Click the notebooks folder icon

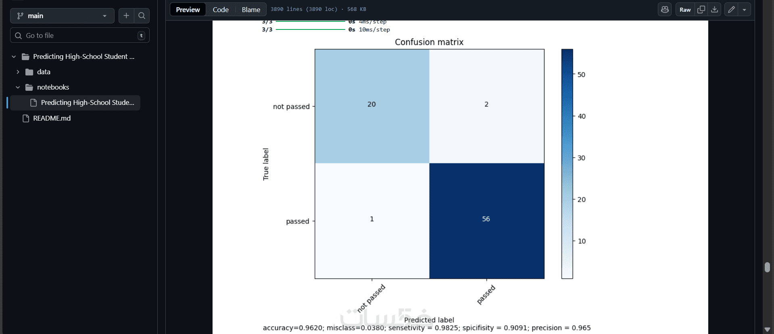tap(29, 87)
